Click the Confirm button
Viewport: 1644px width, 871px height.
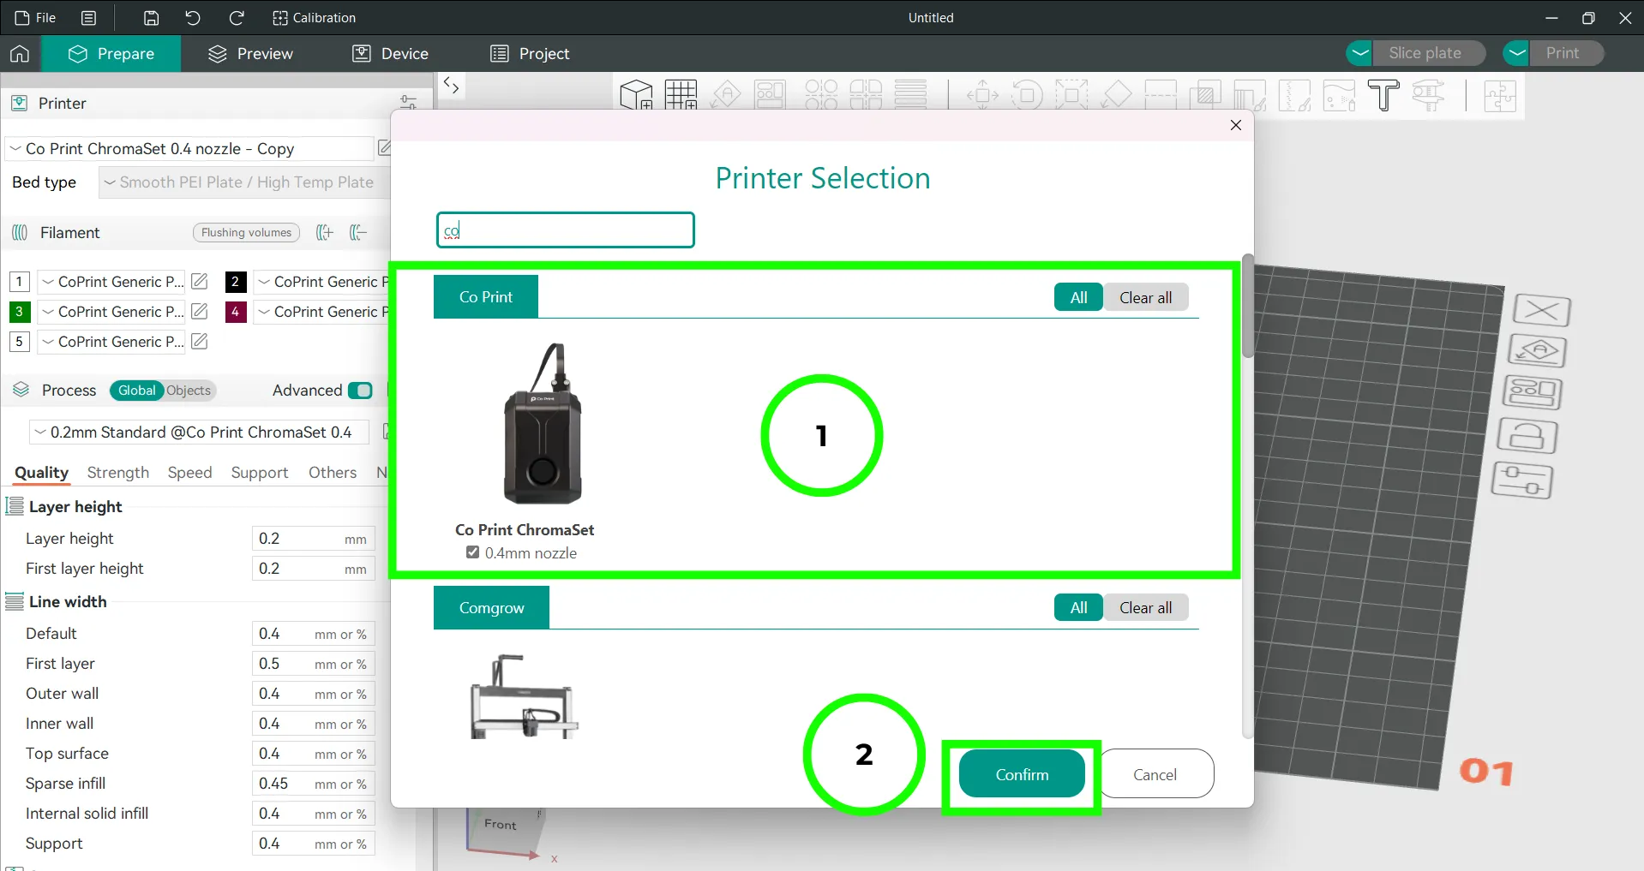[1022, 774]
